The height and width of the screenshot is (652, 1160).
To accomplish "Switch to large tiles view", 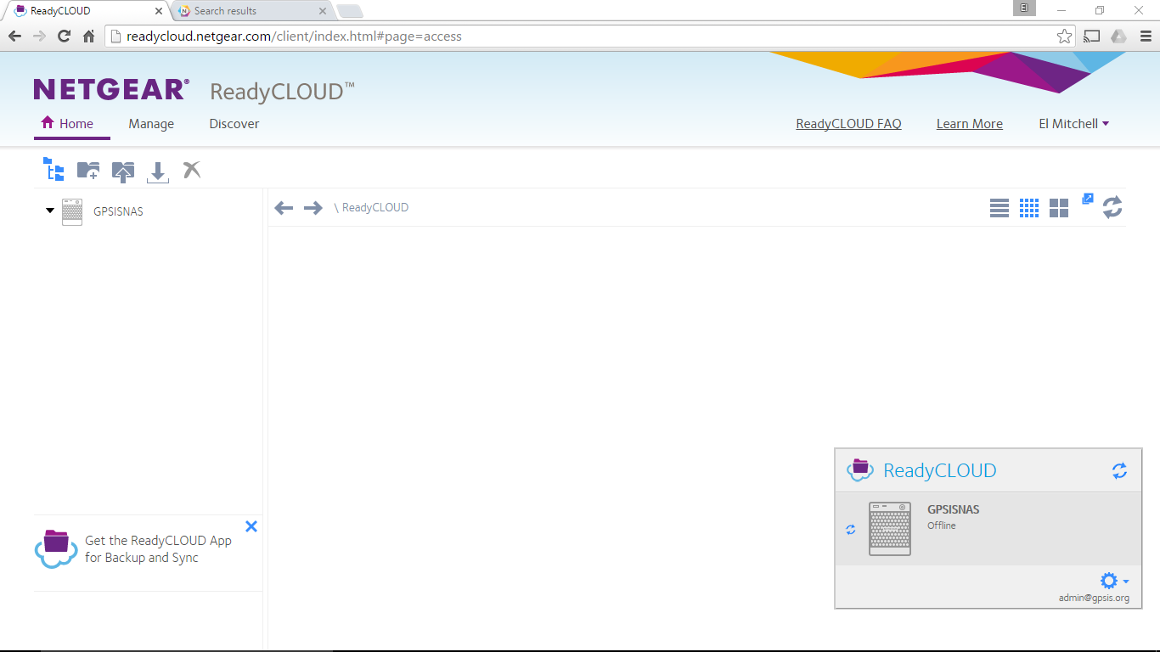I will point(1059,208).
